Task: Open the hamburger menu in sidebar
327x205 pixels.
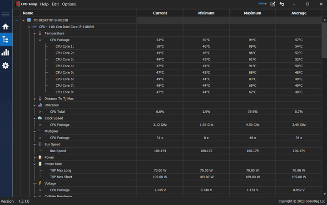Action: [x=5, y=15]
